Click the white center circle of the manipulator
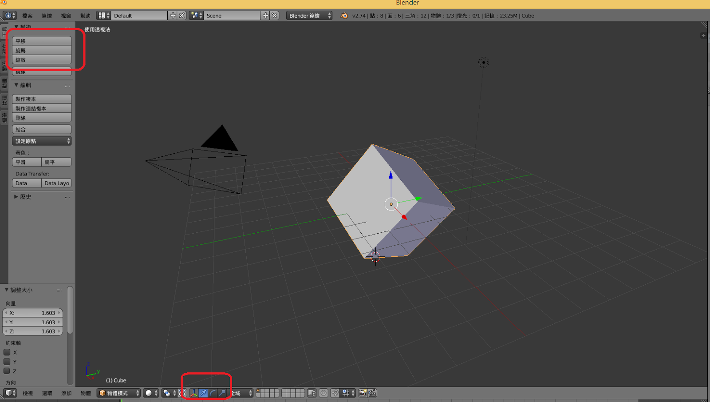Viewport: 710px width, 402px height. pos(391,204)
